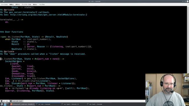This screenshot has width=189, height=106.
Task: Click the 'ok.' line under terminate
Action: point(7,22)
